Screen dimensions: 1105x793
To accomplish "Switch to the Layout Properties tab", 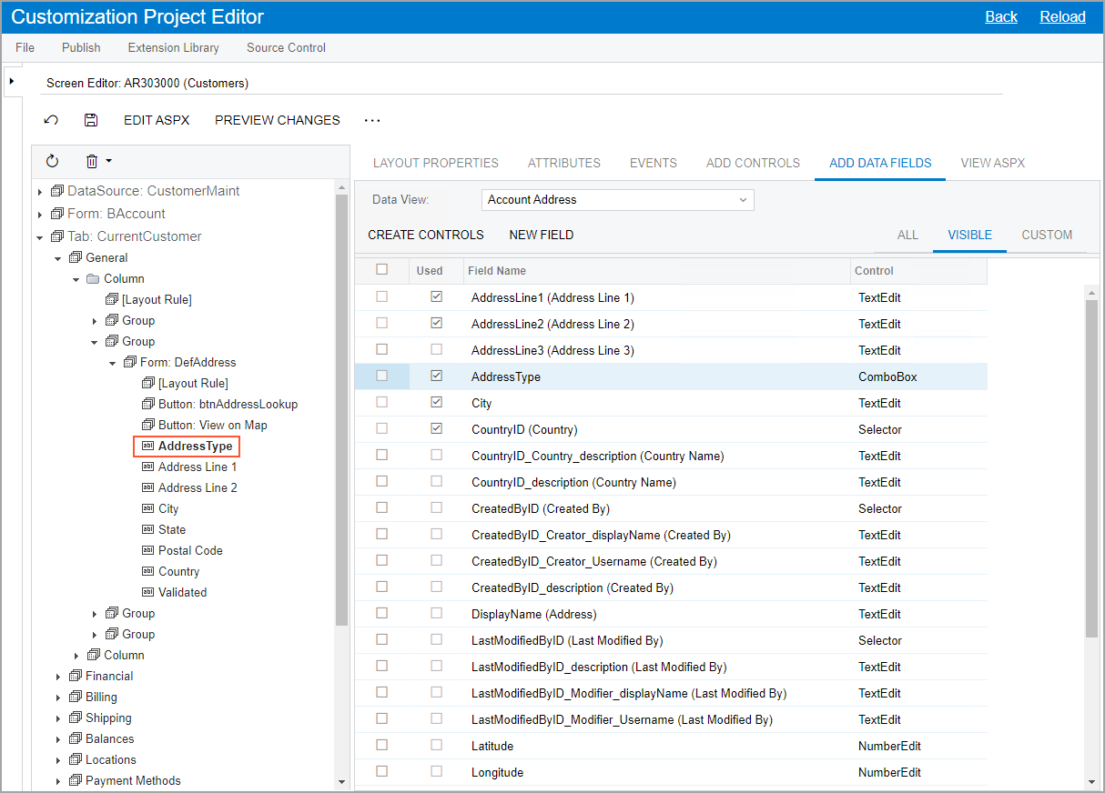I will click(435, 163).
